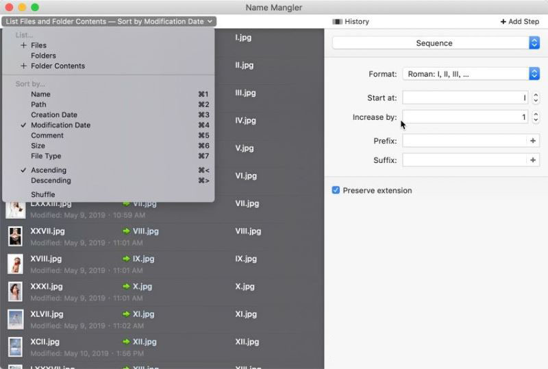Click the Increase by stepper arrows
The height and width of the screenshot is (369, 548).
click(x=536, y=117)
